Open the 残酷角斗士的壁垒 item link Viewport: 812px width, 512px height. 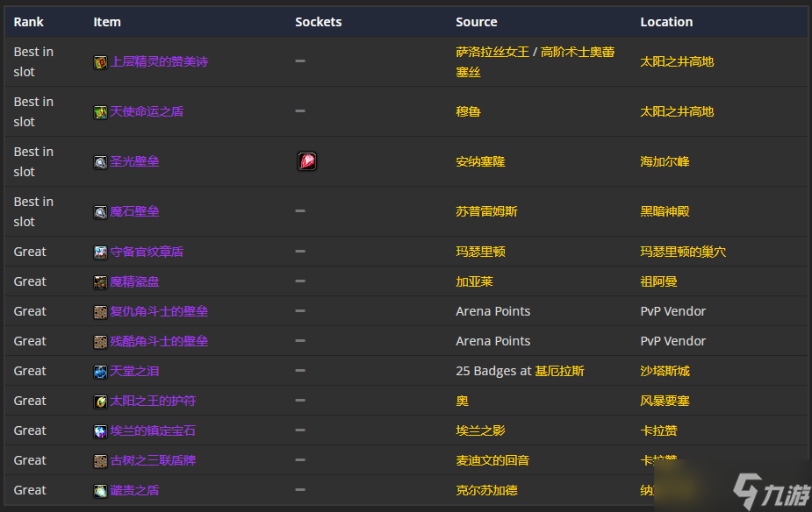tap(159, 341)
